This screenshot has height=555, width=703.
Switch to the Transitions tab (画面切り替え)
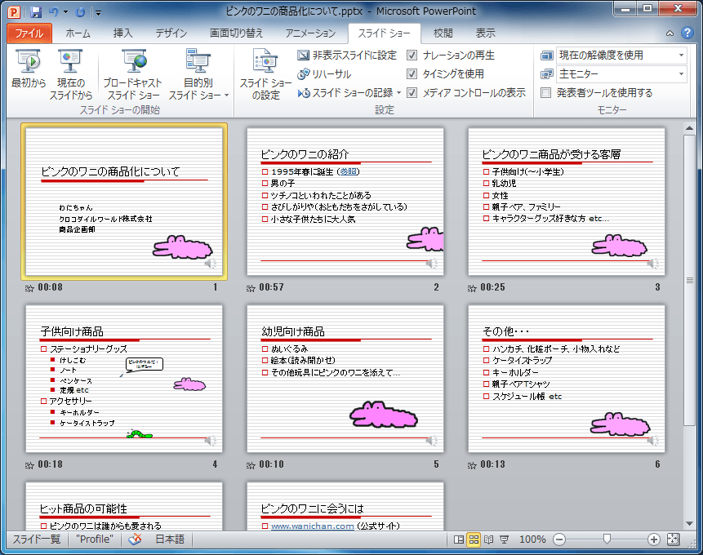[236, 33]
